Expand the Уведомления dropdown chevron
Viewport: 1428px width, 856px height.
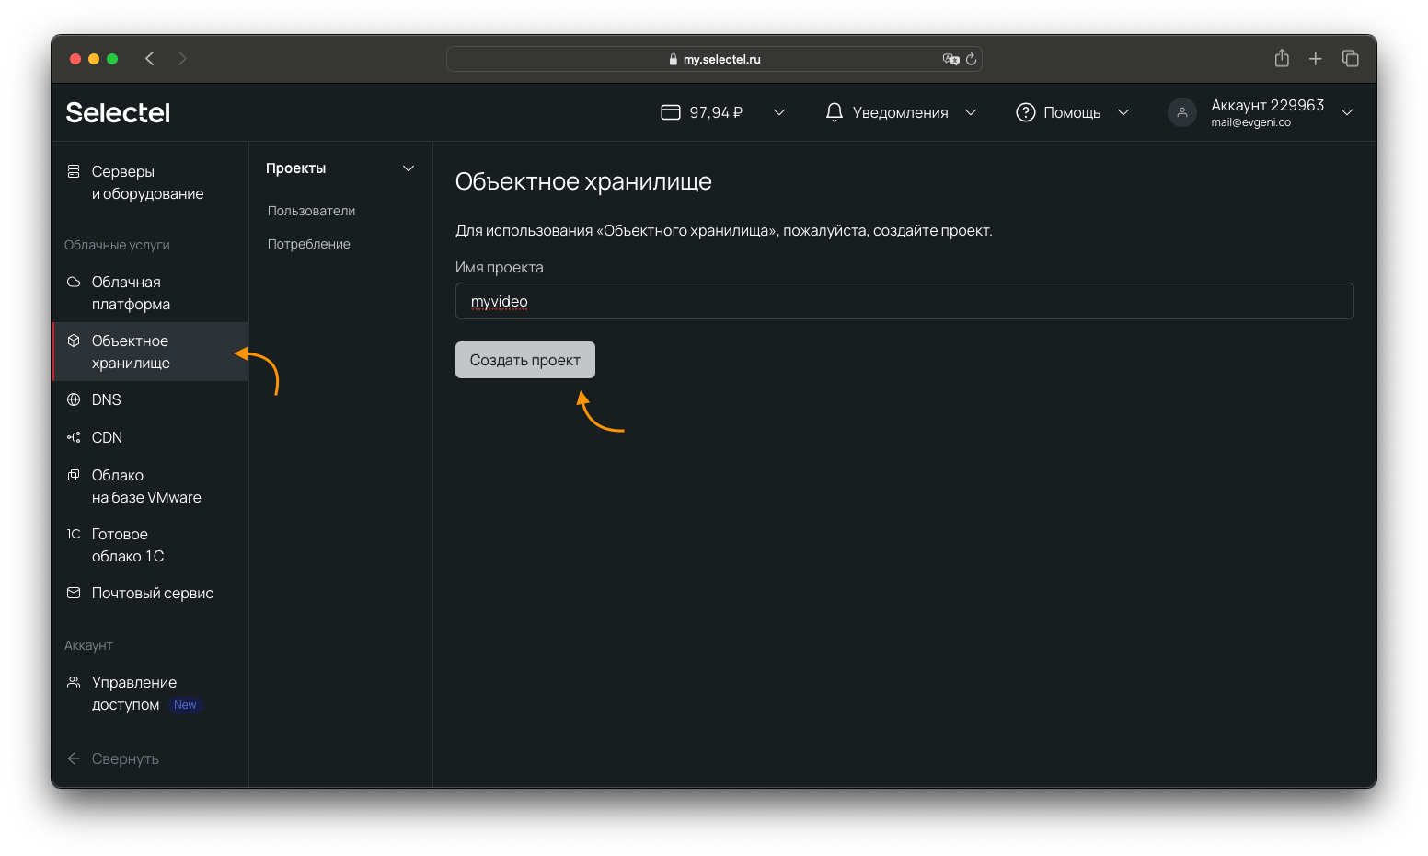tap(971, 112)
